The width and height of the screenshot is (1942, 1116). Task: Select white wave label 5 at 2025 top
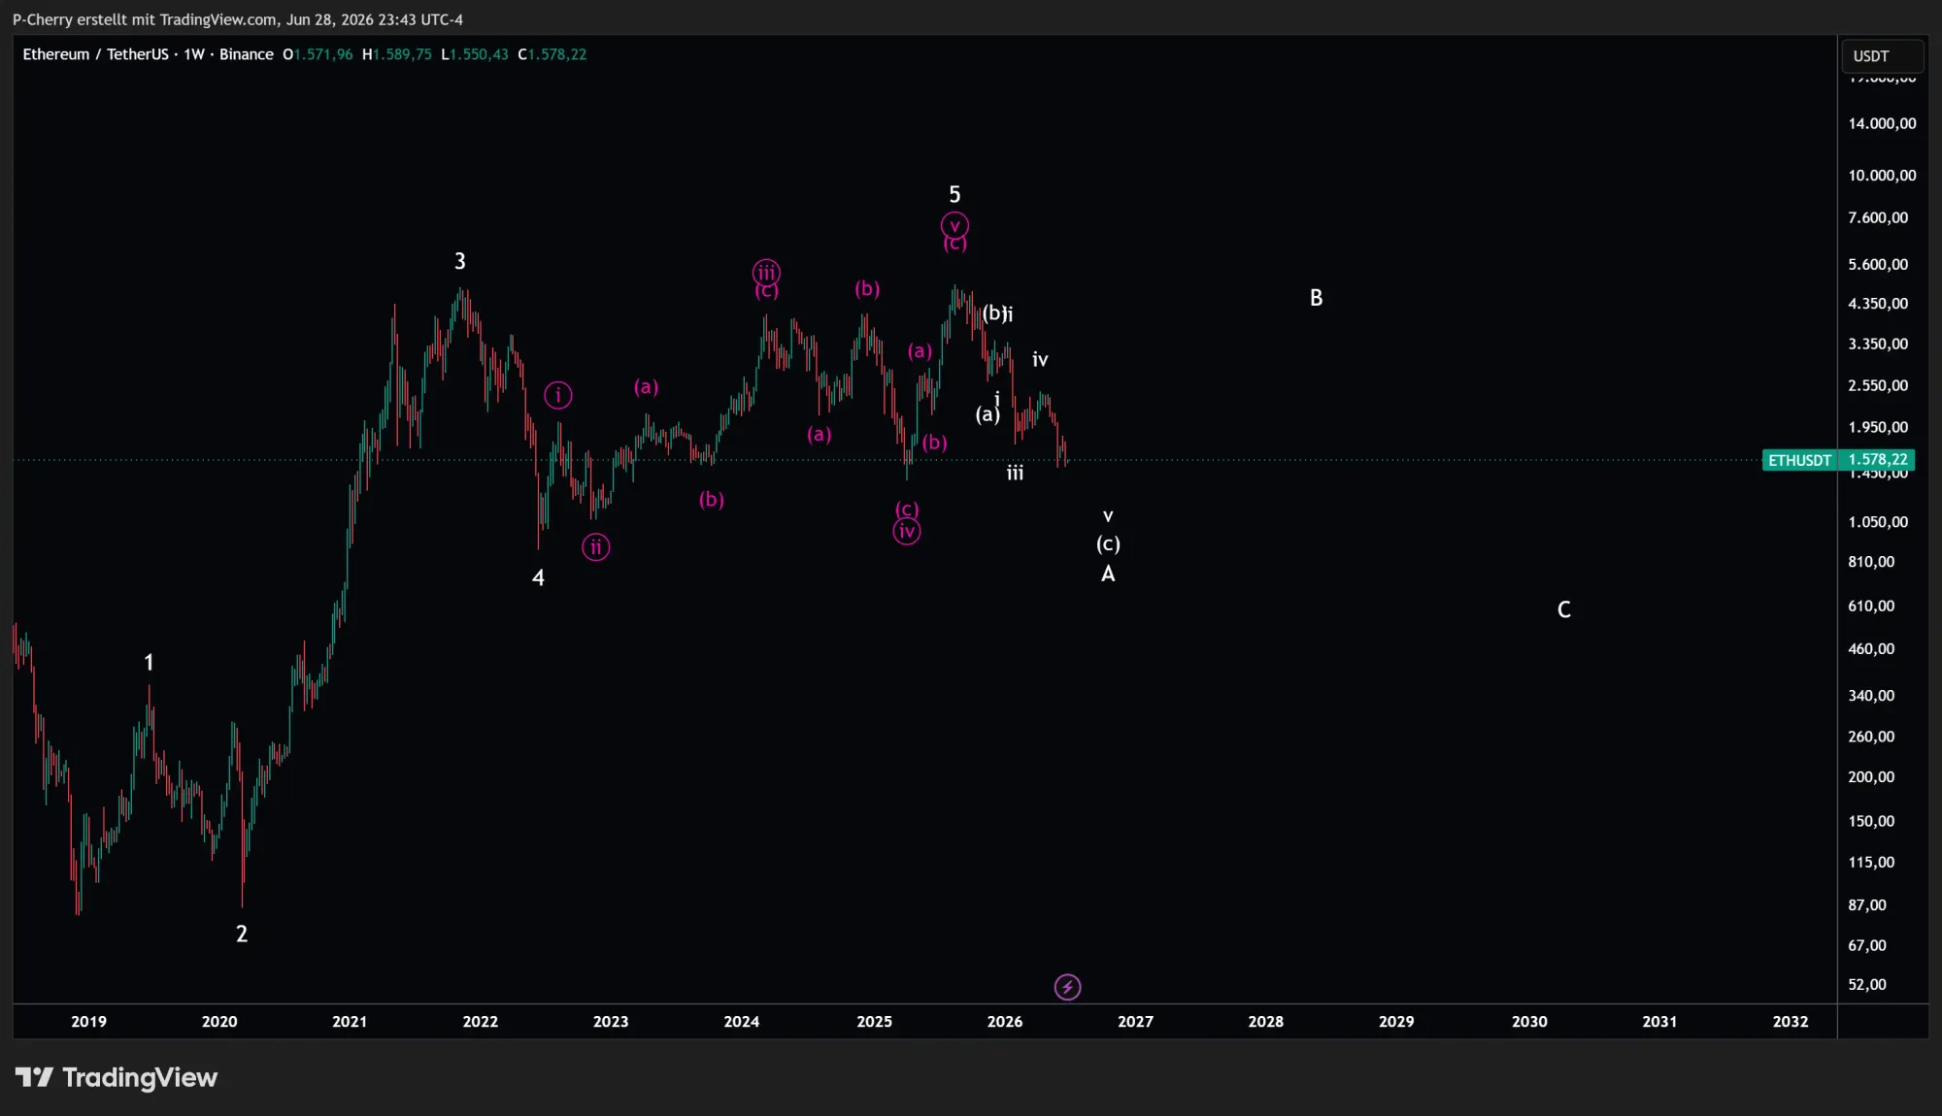(x=954, y=194)
